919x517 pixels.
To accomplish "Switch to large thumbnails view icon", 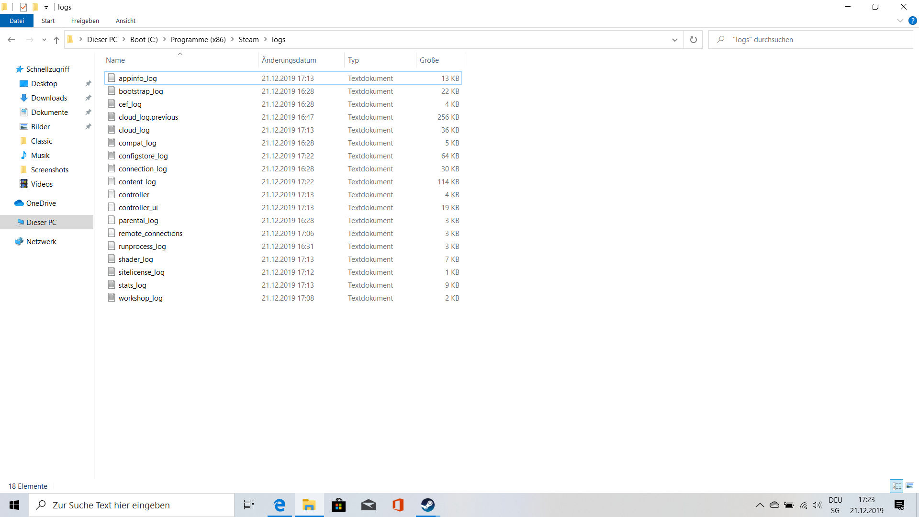I will 910,486.
